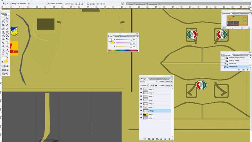Select the Zoom tool in the toolbox
252x142 pixels.
click(x=7, y=54)
